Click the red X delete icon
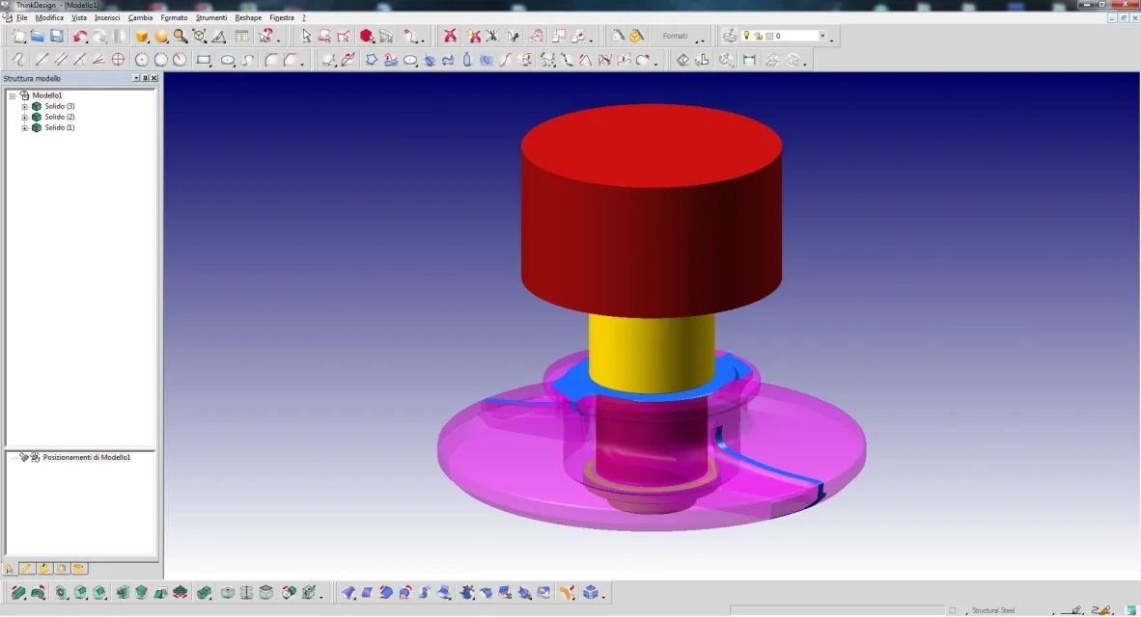 tap(450, 37)
